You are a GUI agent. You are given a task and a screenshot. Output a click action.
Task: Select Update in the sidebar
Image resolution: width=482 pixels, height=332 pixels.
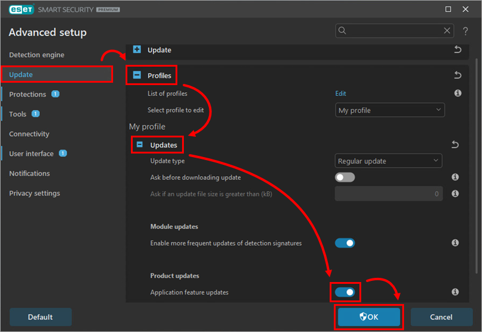tap(57, 74)
